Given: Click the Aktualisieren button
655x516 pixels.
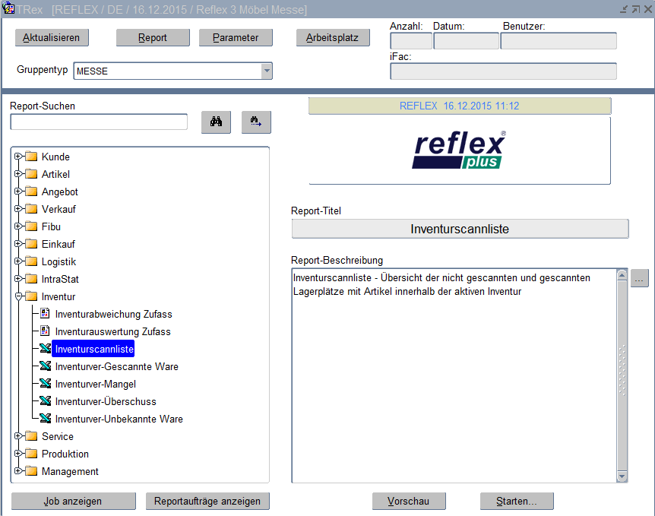Looking at the screenshot, I should tap(51, 38).
